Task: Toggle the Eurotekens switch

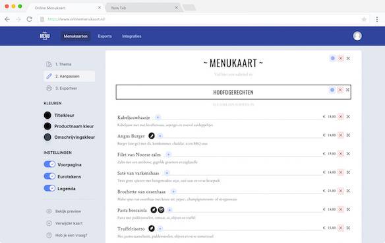Action: (x=49, y=176)
